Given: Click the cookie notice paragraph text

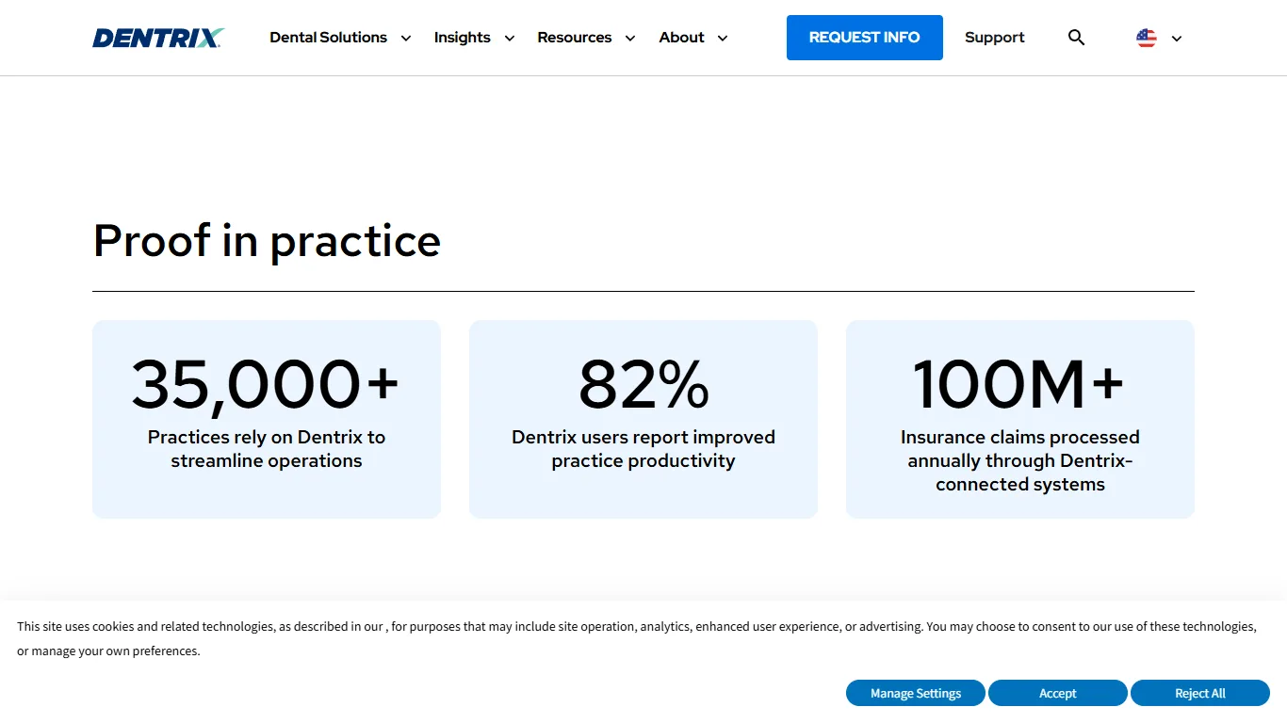Looking at the screenshot, I should point(637,638).
